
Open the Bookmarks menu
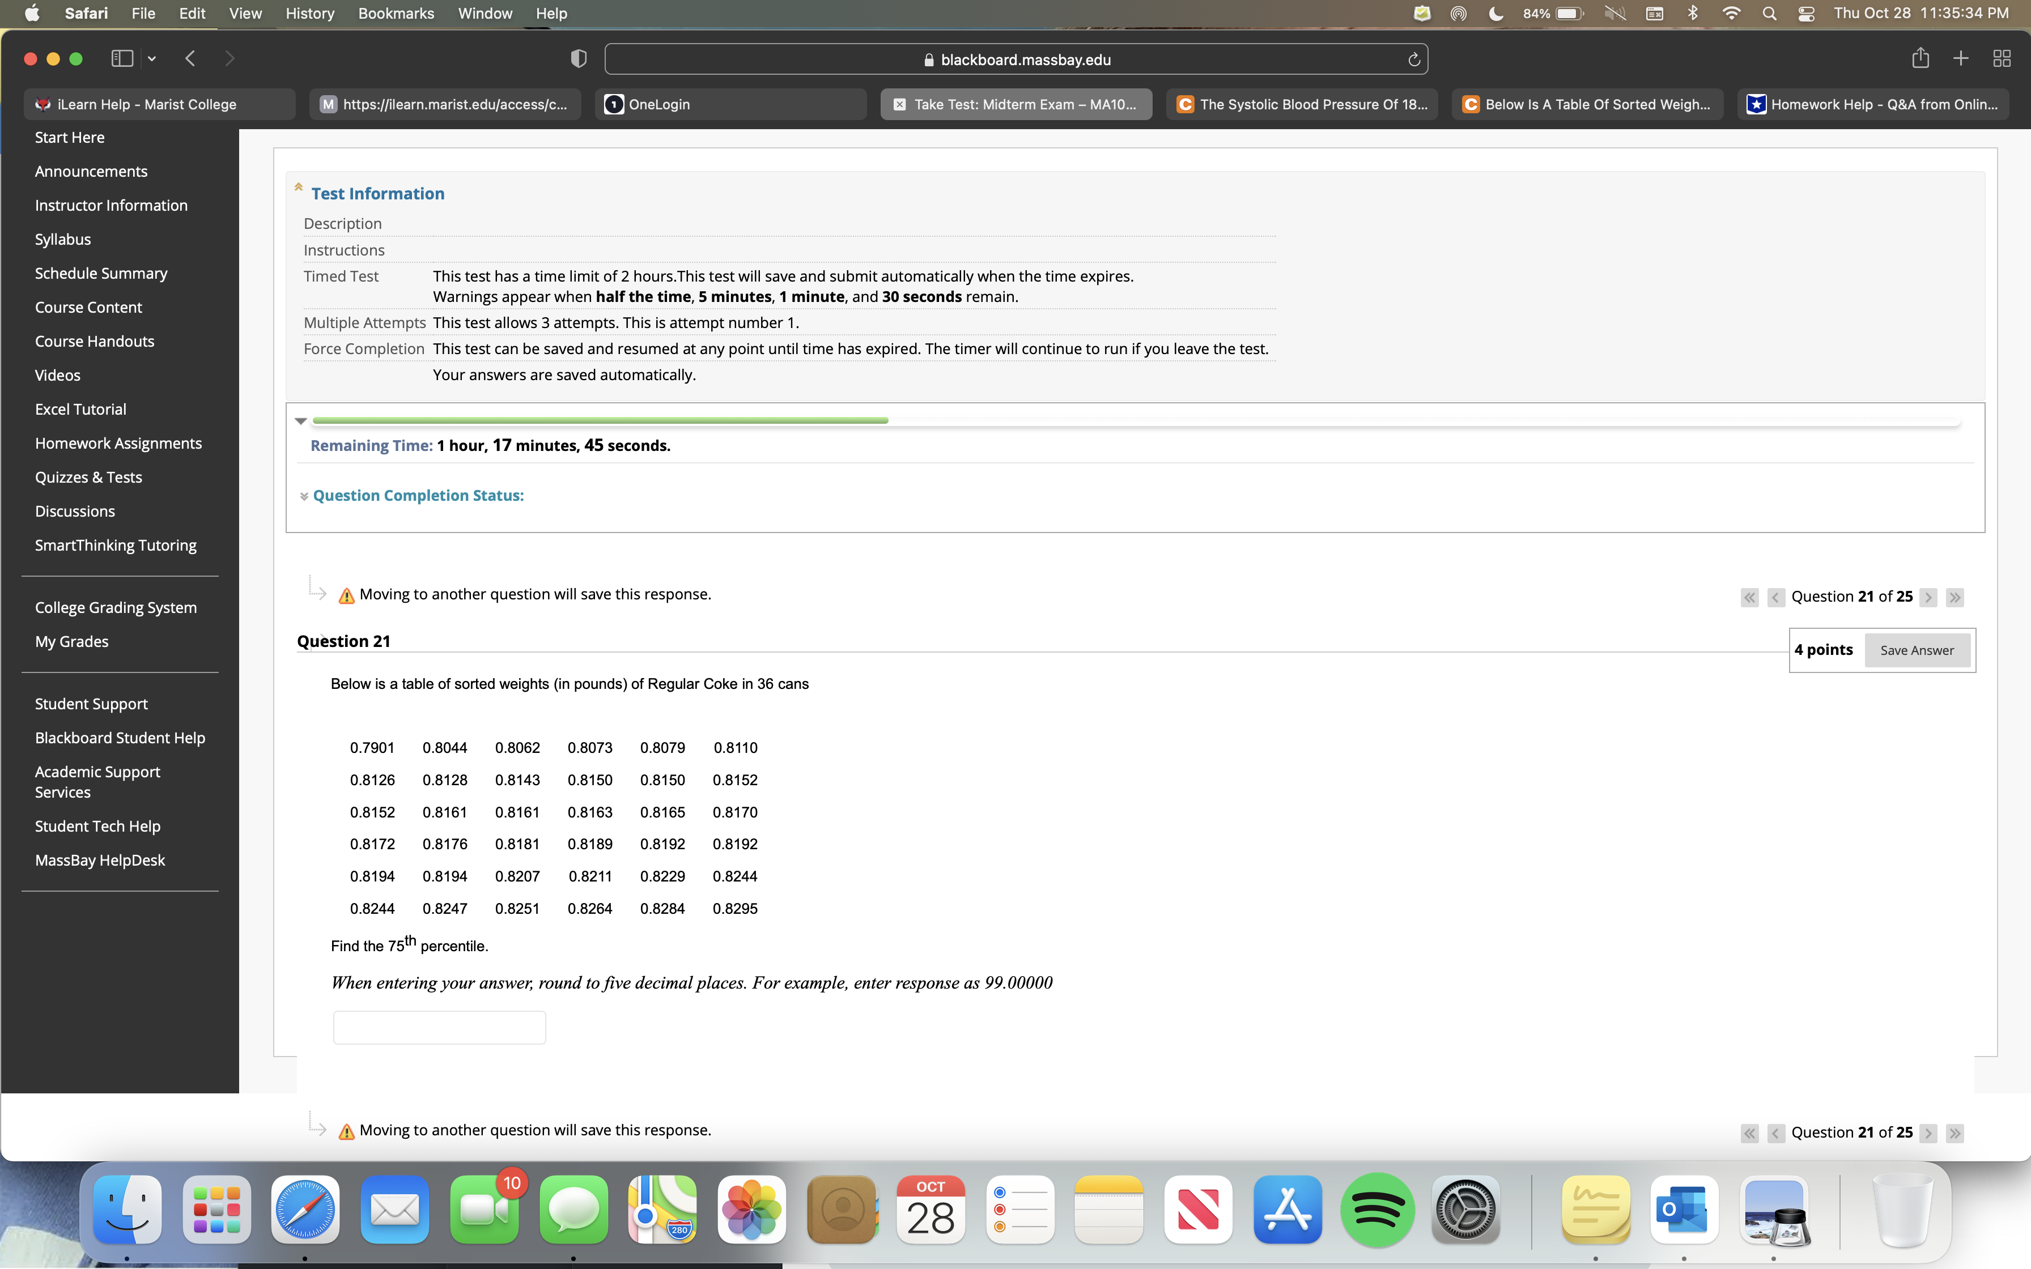(x=396, y=14)
